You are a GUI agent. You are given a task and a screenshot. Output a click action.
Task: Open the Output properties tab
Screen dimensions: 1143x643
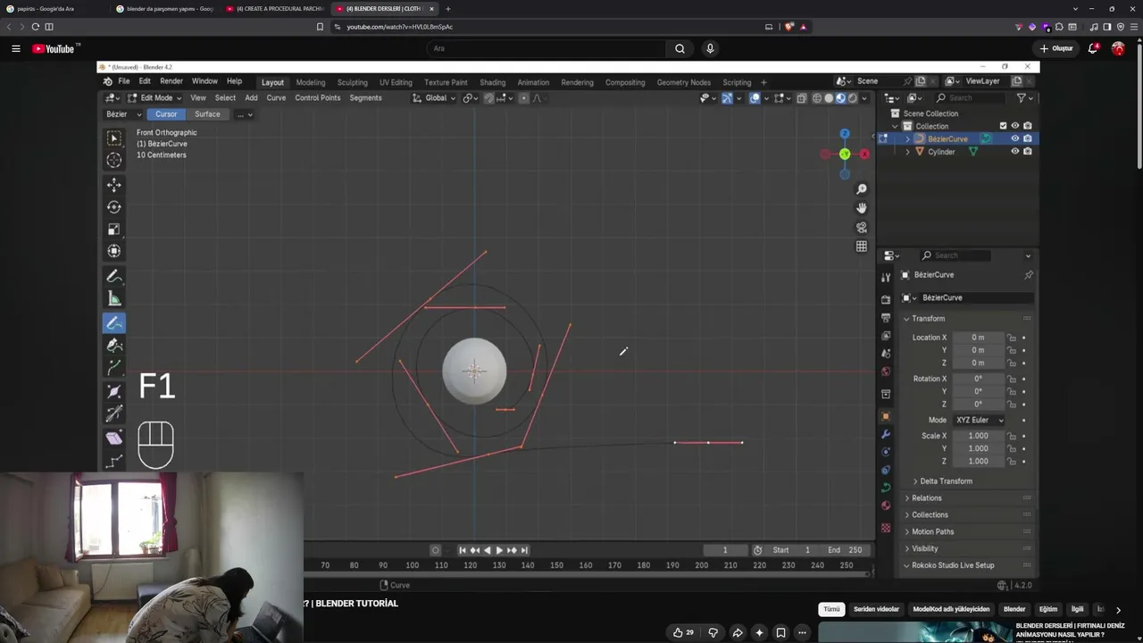pos(886,318)
